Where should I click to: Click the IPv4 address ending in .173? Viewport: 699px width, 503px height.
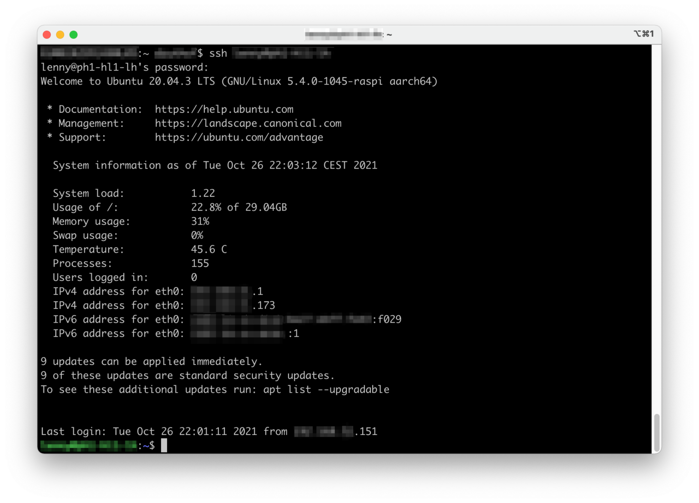pos(233,305)
